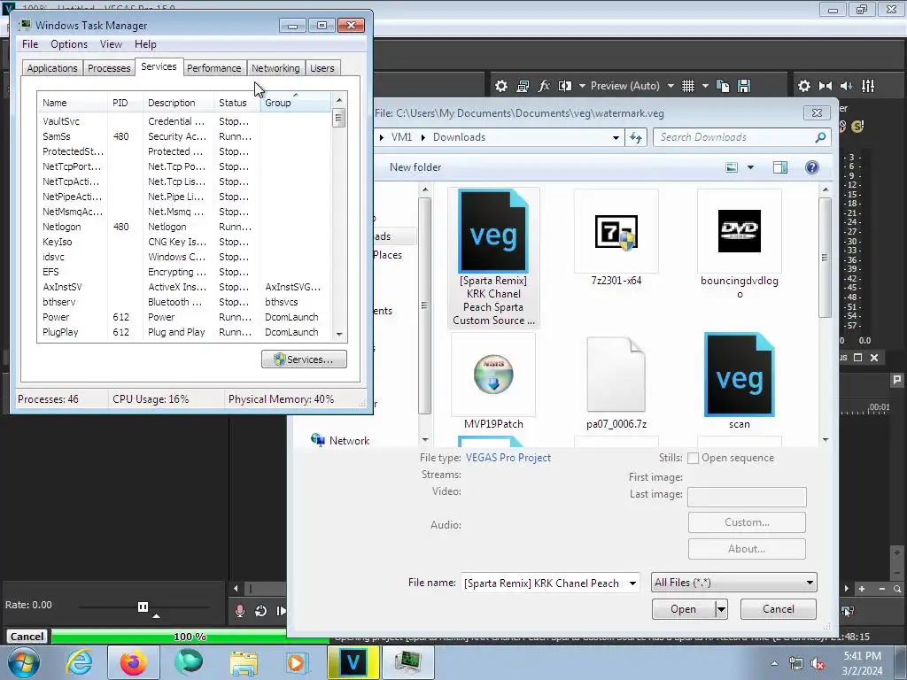This screenshot has height=680, width=907.
Task: Click Cancel button beside the progress bar
Action: click(27, 637)
